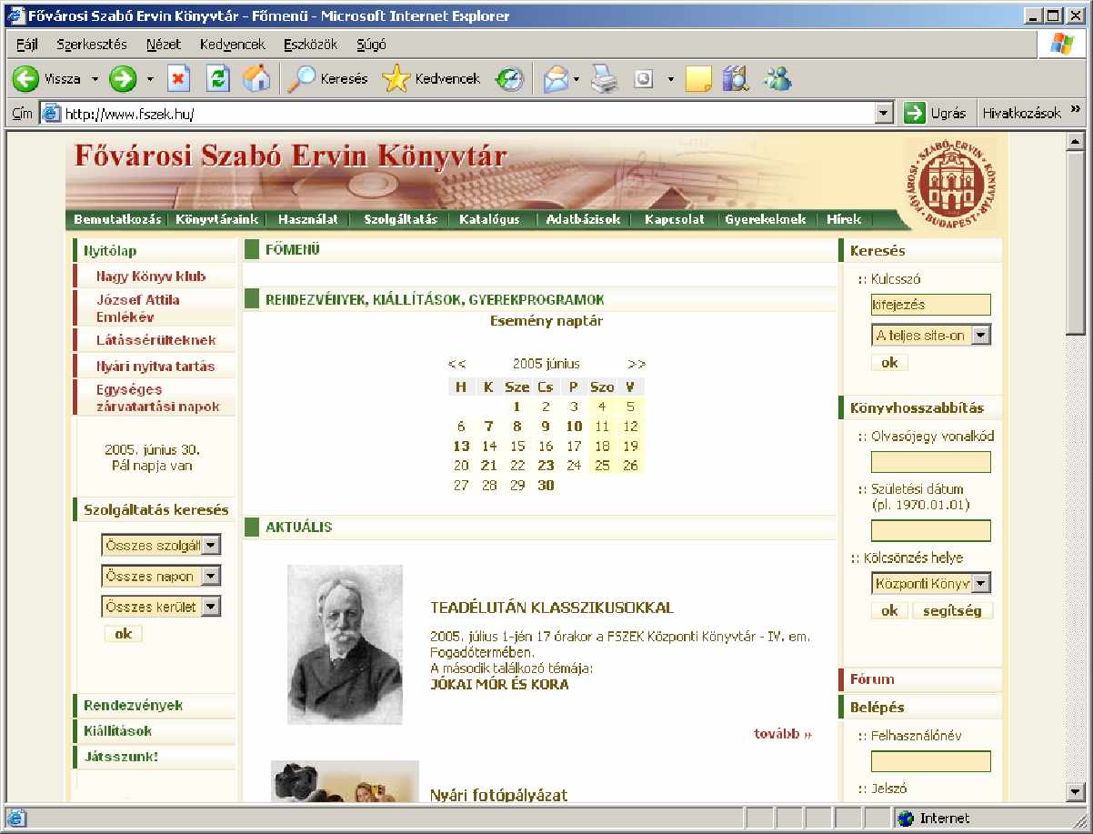Open the 'Összes kerület' district dropdown

point(210,607)
